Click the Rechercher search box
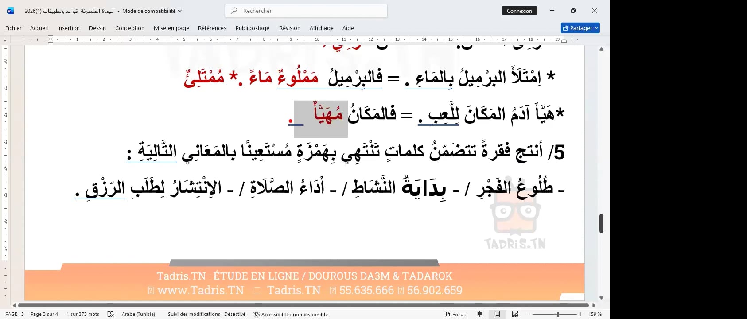The width and height of the screenshot is (747, 319). click(x=306, y=11)
